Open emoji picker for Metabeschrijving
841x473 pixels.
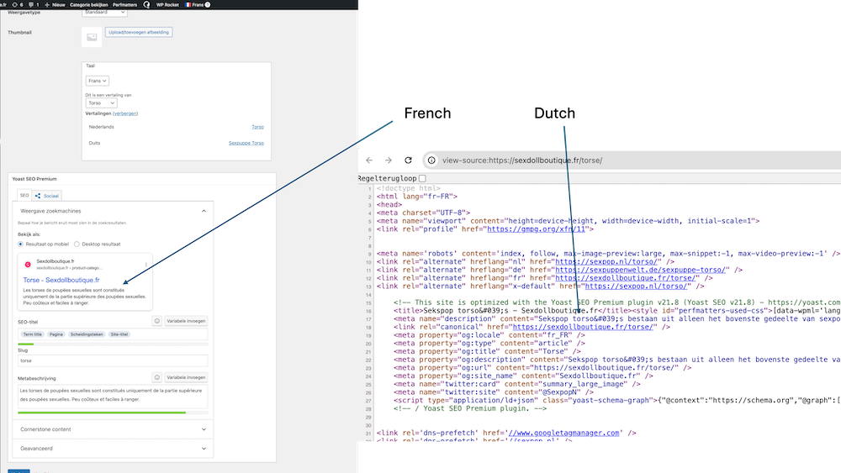click(x=157, y=377)
